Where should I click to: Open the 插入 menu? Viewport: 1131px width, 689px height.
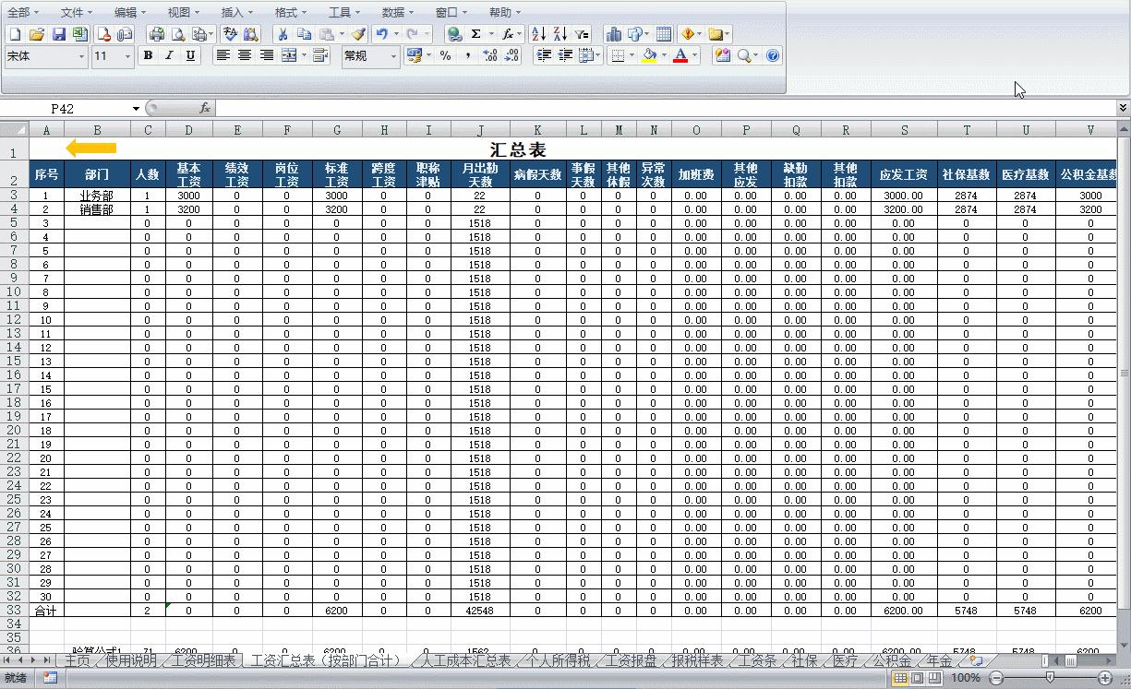coord(237,12)
